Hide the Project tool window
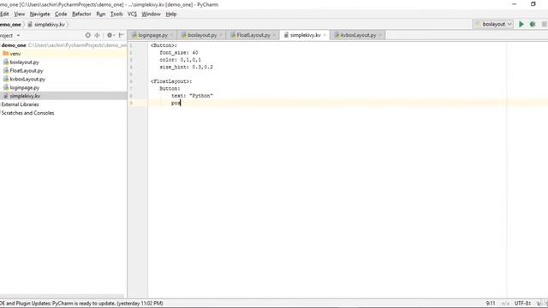The image size is (548, 308). coord(121,35)
